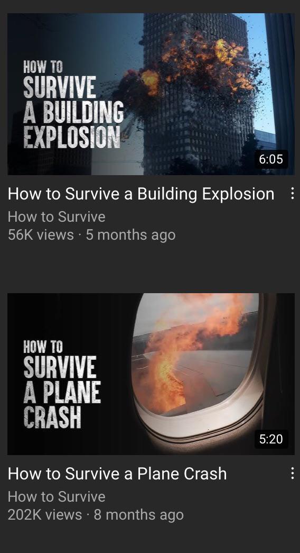Click the 6:05 duration badge

[x=271, y=159]
